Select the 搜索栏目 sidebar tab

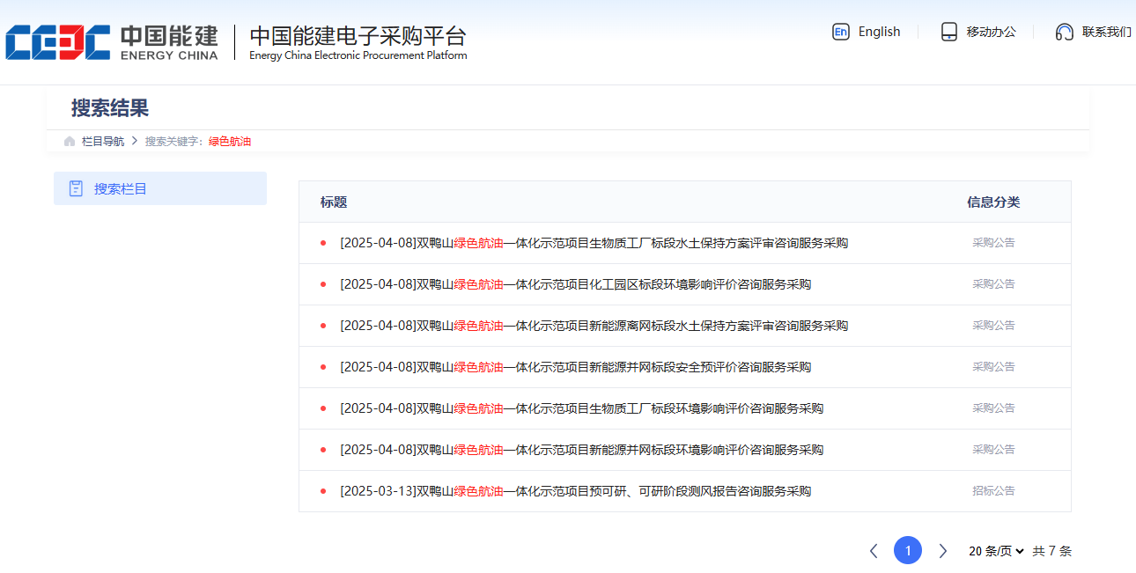159,188
